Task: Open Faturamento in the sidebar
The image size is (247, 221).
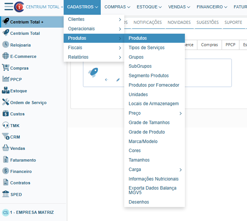Action: pos(23,160)
